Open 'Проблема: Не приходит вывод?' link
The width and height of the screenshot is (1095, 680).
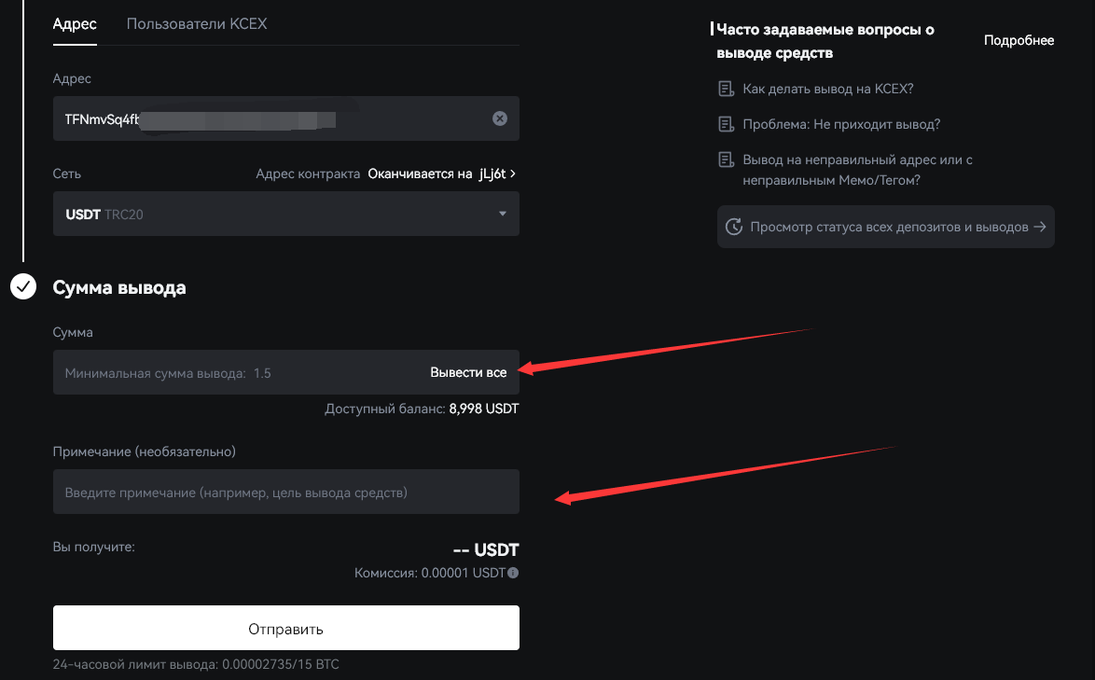(x=840, y=125)
